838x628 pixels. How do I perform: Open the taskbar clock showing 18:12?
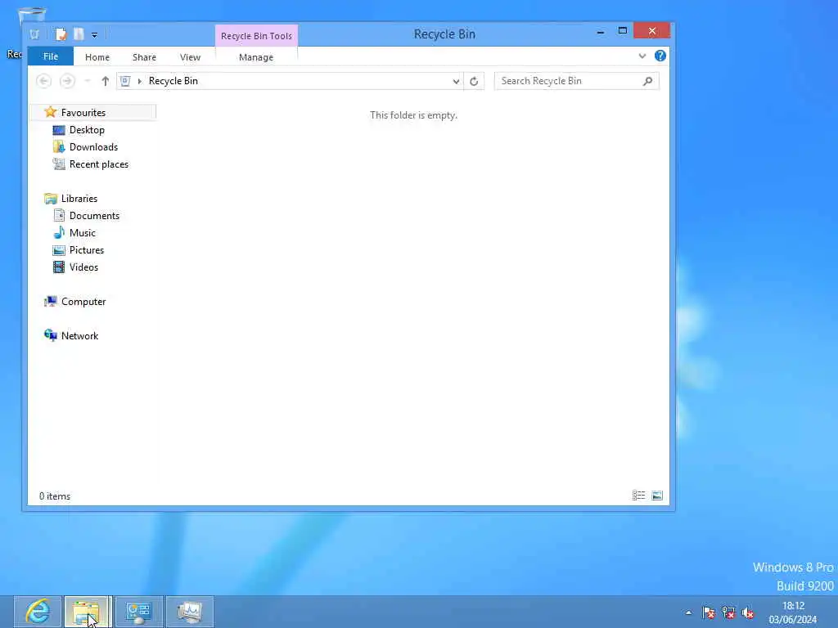coord(793,612)
